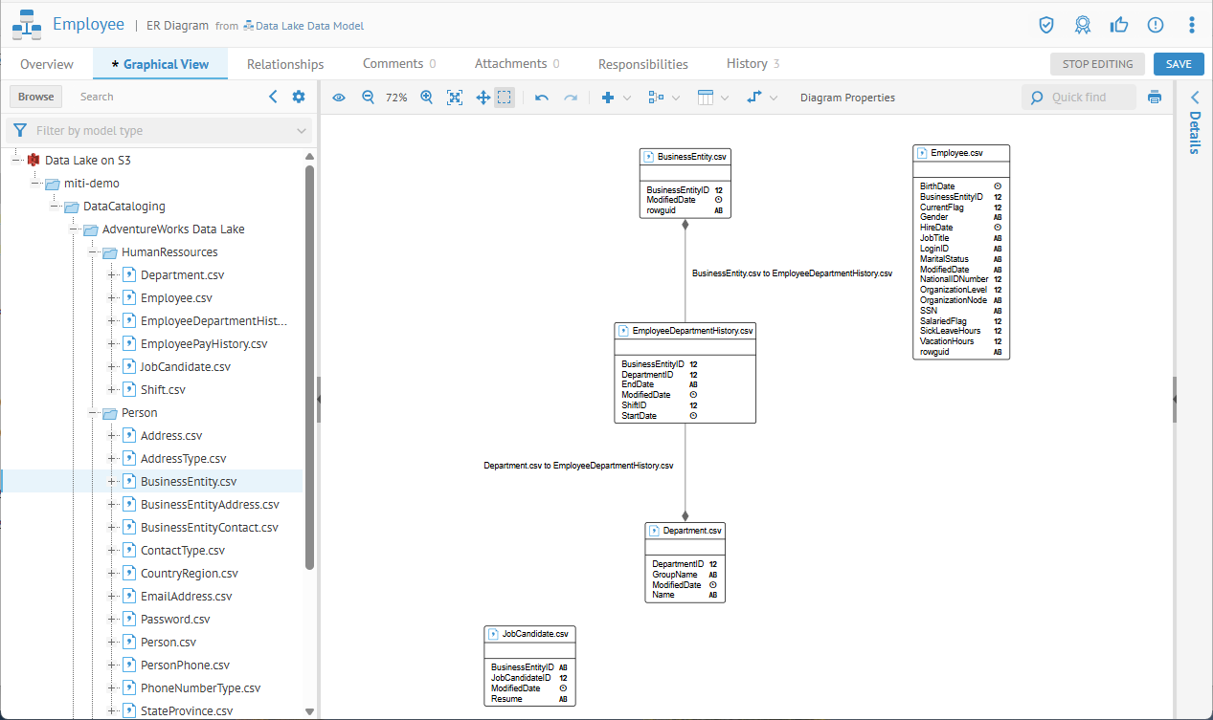Open the History tab
The width and height of the screenshot is (1213, 720).
[752, 64]
